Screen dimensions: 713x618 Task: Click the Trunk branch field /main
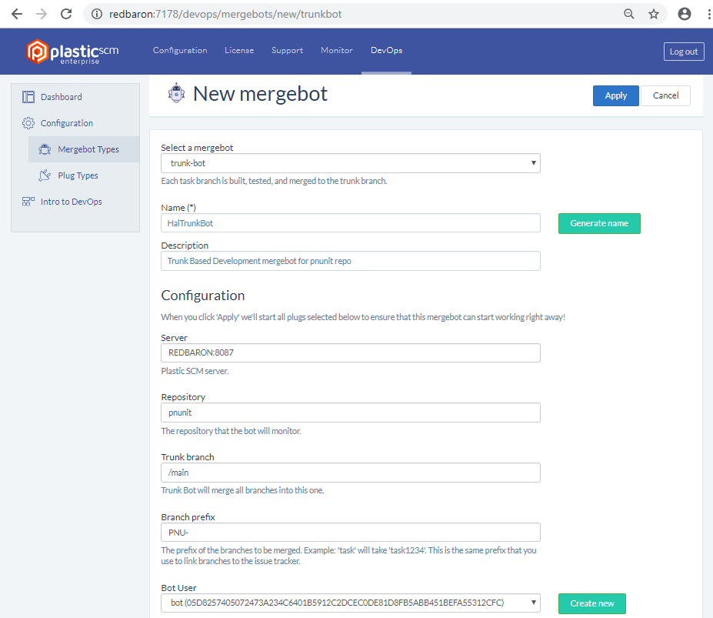pos(351,473)
